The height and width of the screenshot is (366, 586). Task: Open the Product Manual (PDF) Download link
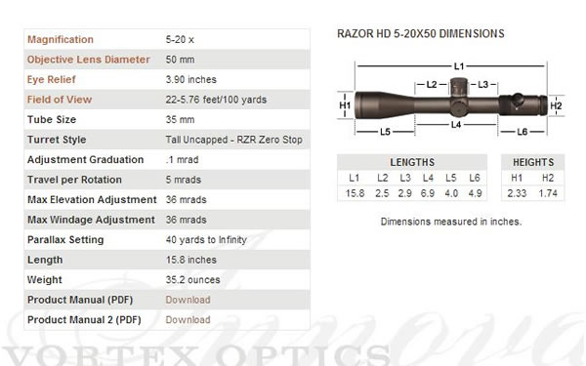tap(188, 300)
